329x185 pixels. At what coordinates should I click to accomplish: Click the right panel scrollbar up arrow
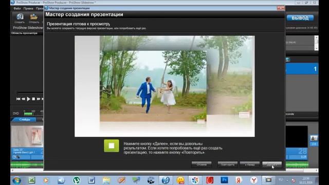point(316,38)
